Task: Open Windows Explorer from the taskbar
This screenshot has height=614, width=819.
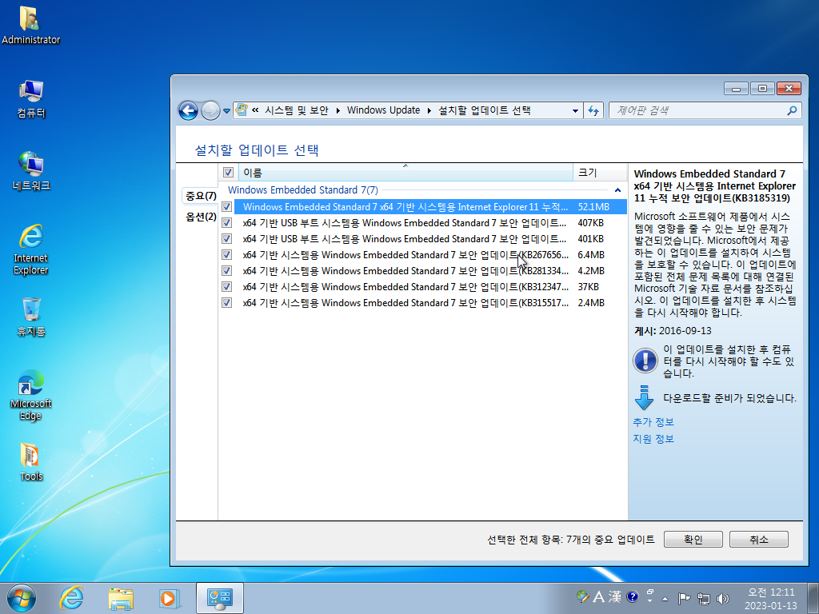Action: 121,598
